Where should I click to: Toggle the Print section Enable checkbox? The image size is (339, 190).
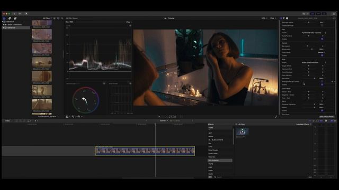(x=322, y=84)
